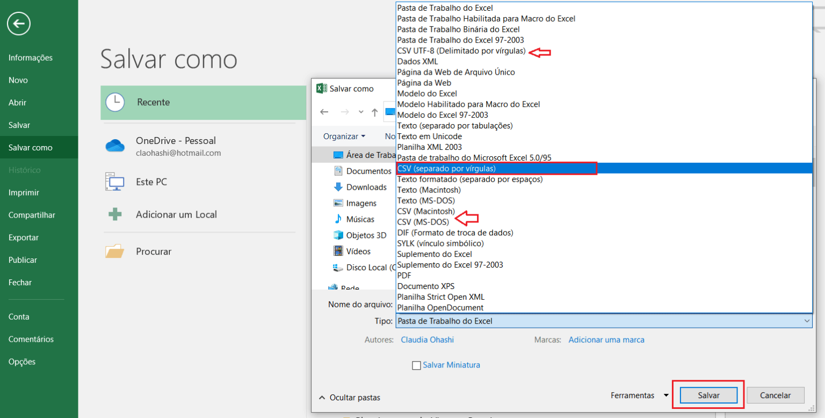Click the up arrow navigation icon
Viewport: 825px width, 418px height.
coord(375,112)
